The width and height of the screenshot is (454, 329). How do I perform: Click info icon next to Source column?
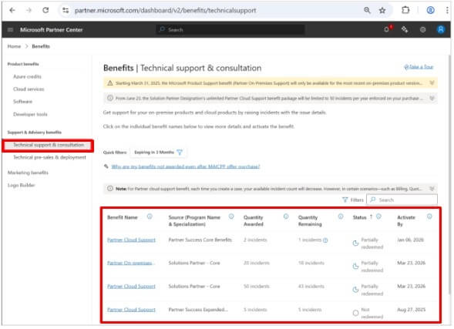pyautogui.click(x=231, y=217)
